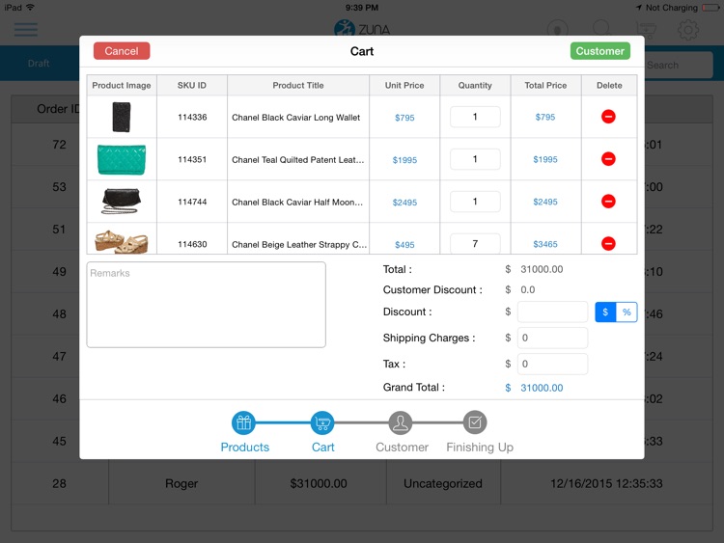The image size is (724, 543).
Task: Remove the Chanel Teal Quilted item from cart
Action: click(x=608, y=159)
